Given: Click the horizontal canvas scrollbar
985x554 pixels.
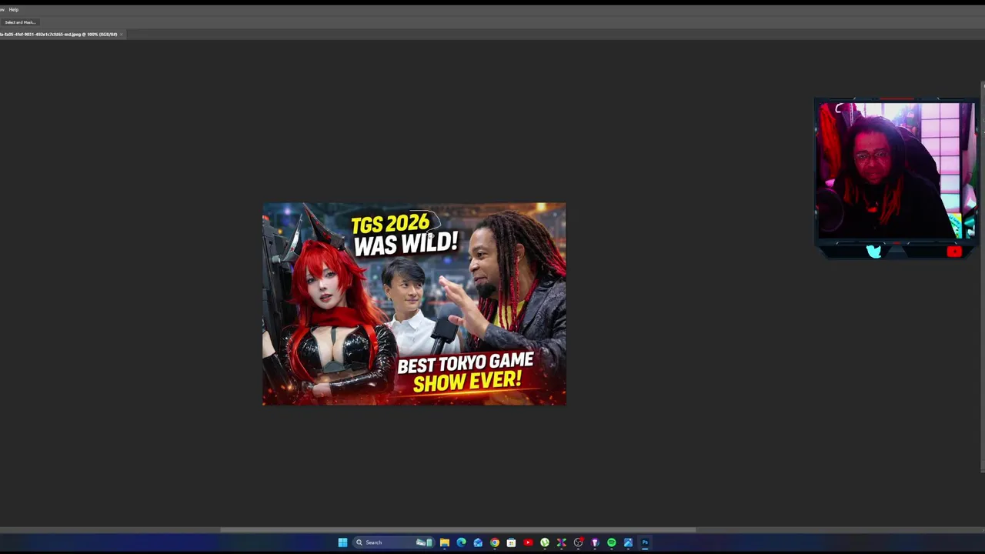Looking at the screenshot, I should (x=458, y=529).
